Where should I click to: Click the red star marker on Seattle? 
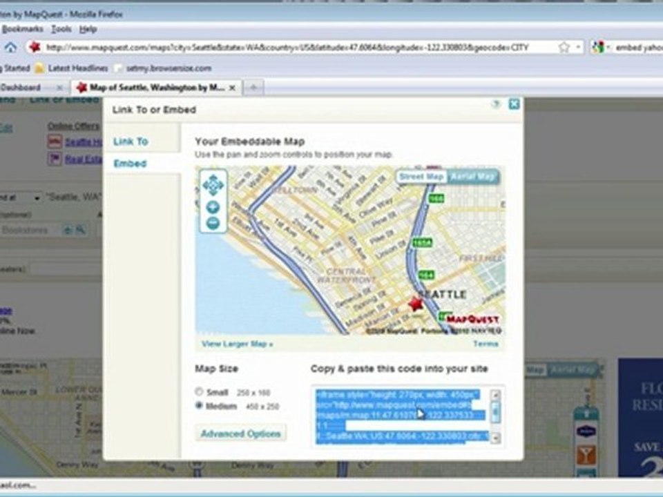[416, 304]
